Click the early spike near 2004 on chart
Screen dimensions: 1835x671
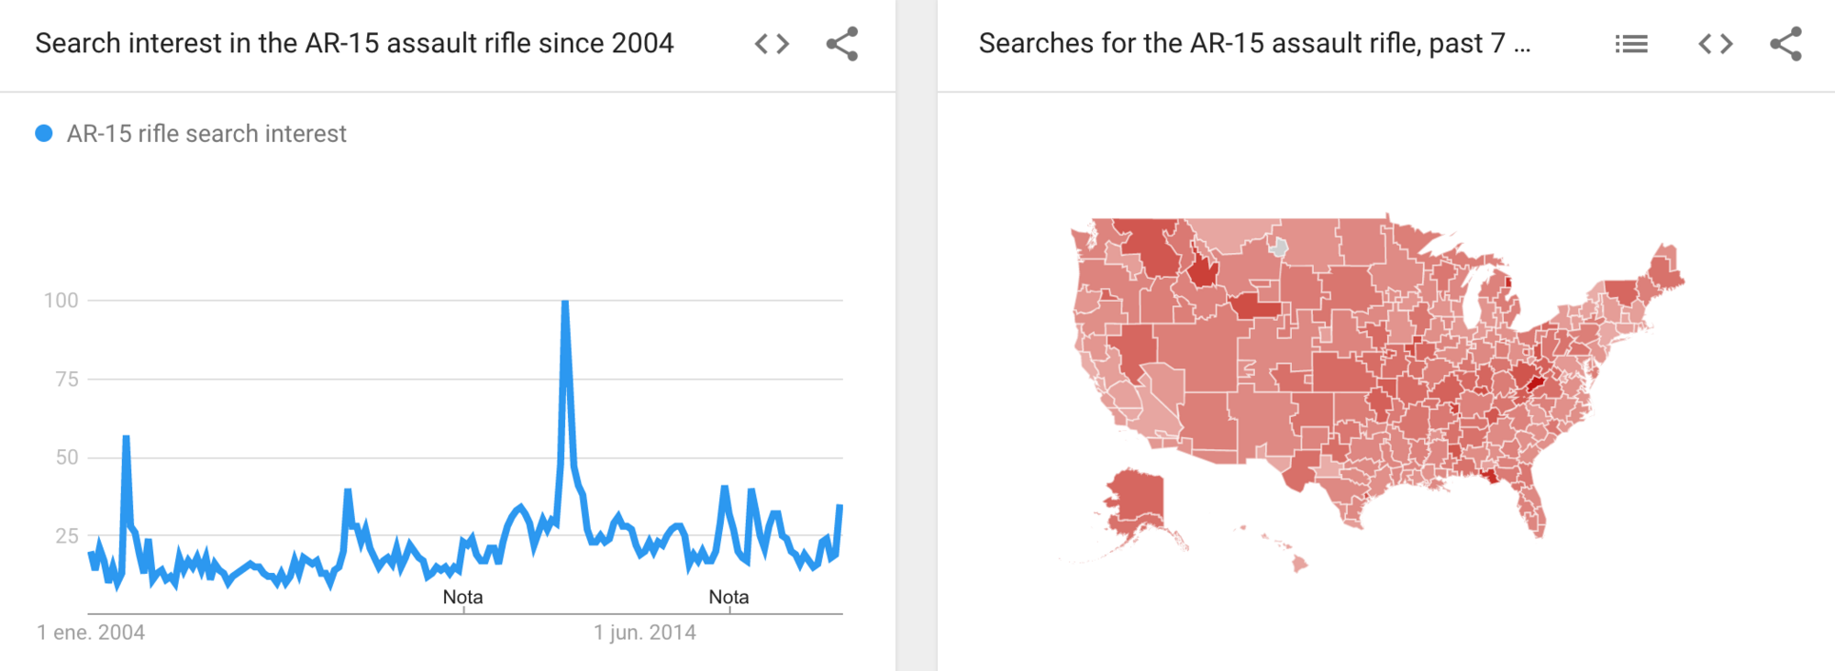pos(126,438)
